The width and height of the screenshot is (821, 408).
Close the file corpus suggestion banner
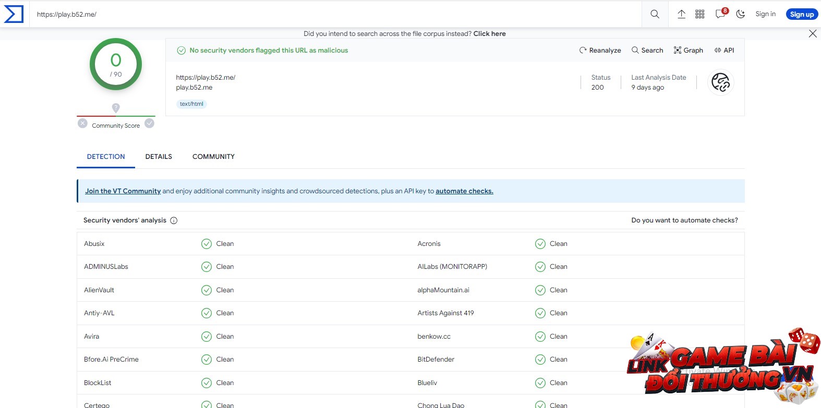(813, 33)
